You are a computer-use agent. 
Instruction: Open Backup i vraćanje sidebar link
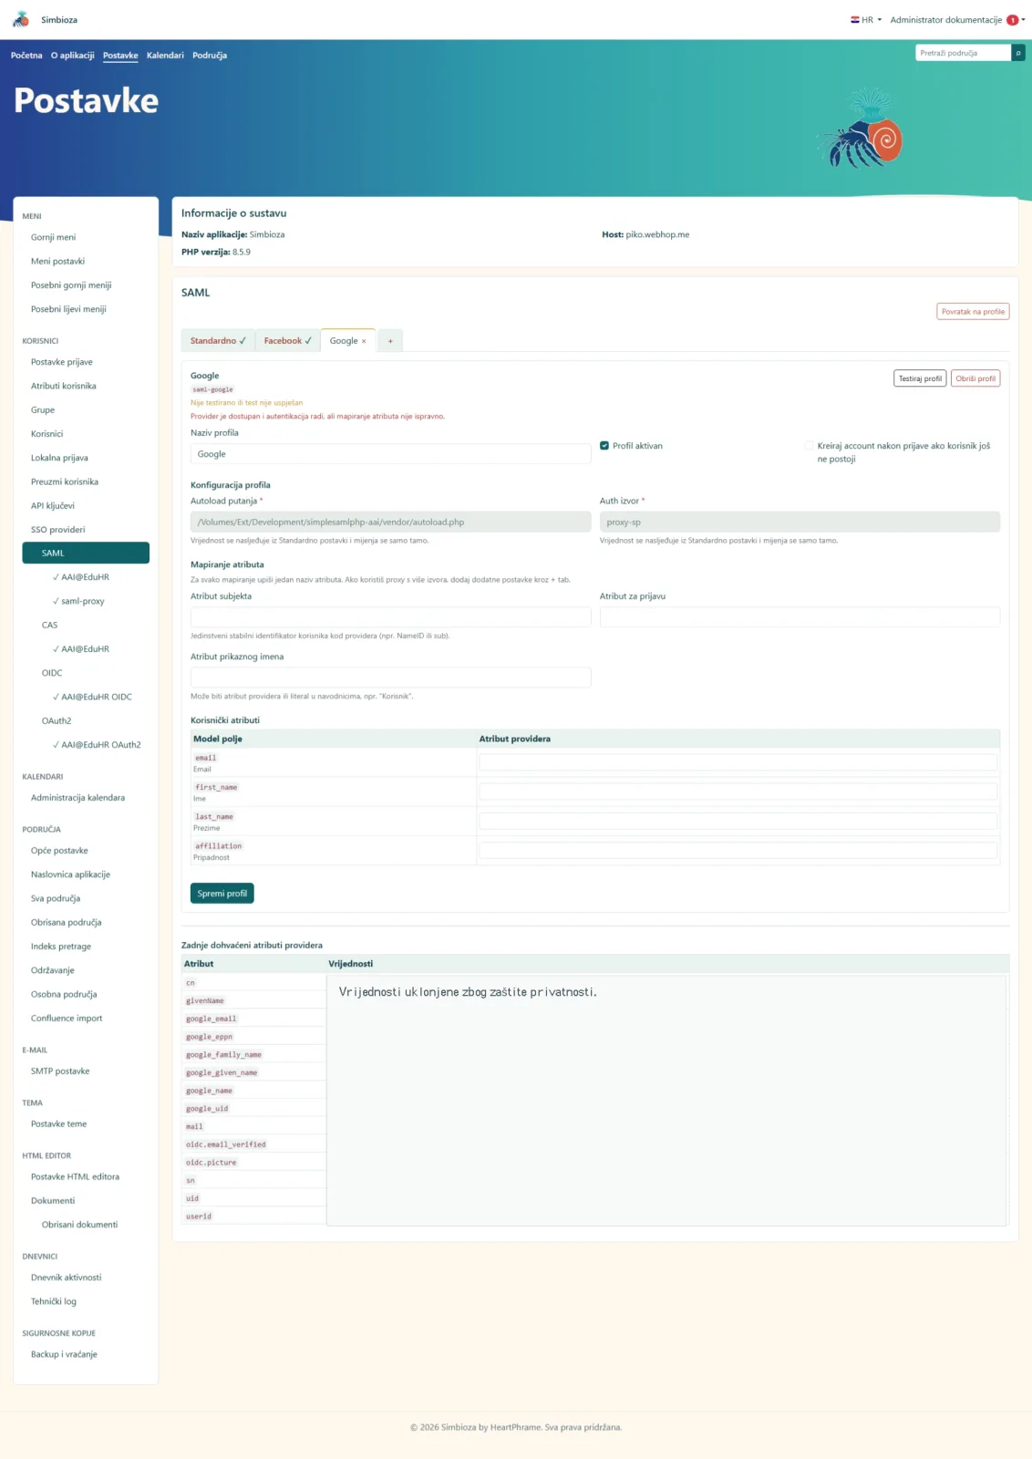pyautogui.click(x=64, y=1355)
